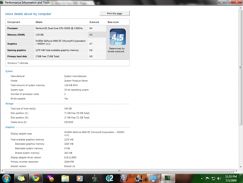Launch the skull "2" game icon

pyautogui.click(x=110, y=178)
